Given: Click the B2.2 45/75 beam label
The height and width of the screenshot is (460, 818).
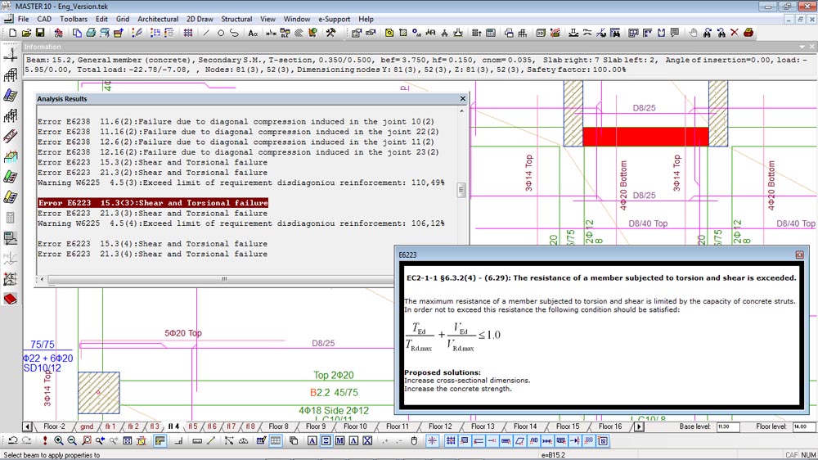Looking at the screenshot, I should pyautogui.click(x=334, y=392).
